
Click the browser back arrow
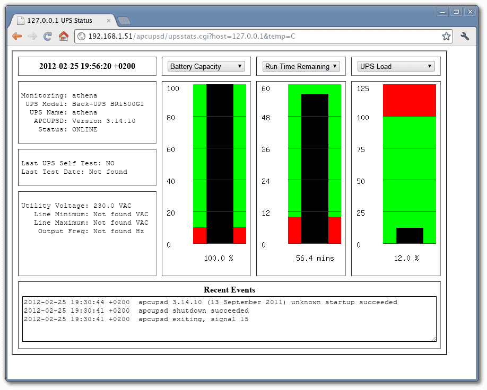click(17, 37)
